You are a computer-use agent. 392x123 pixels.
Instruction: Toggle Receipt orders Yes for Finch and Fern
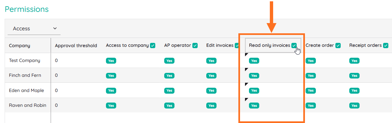pyautogui.click(x=354, y=76)
